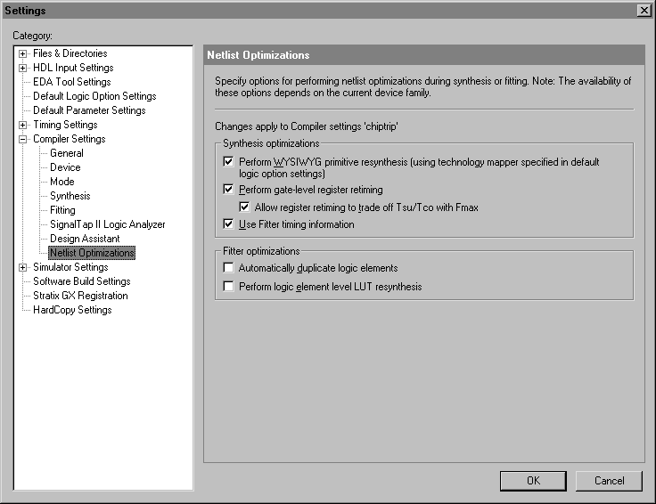This screenshot has width=656, height=504.
Task: Open Synthesis settings page
Action: click(70, 196)
